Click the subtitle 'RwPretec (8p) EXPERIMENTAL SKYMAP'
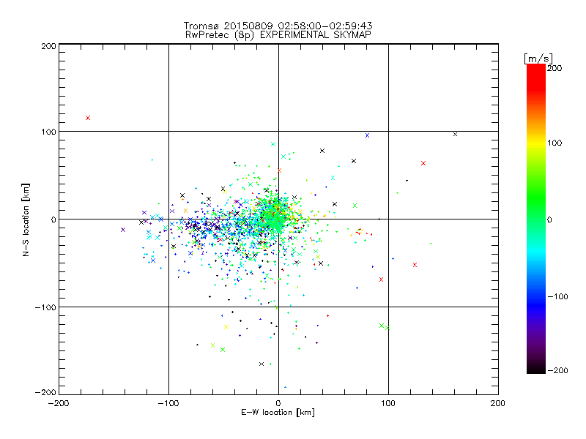The height and width of the screenshot is (439, 586). point(278,35)
